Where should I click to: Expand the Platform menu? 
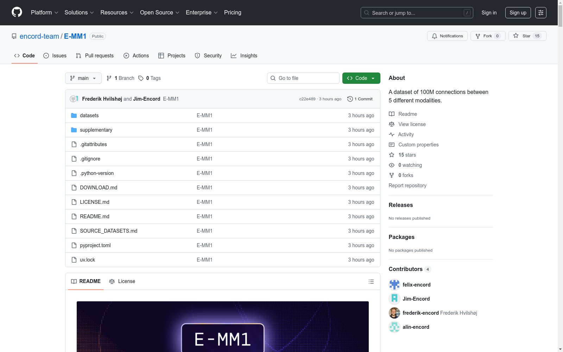click(x=45, y=13)
